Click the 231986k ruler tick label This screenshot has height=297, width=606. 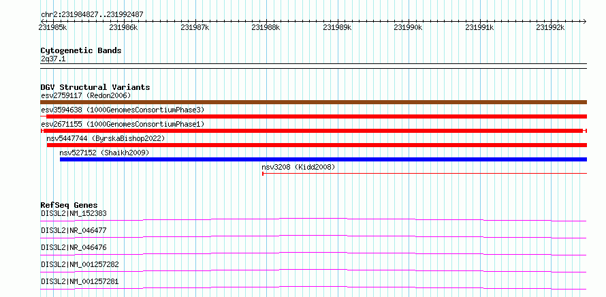click(124, 27)
